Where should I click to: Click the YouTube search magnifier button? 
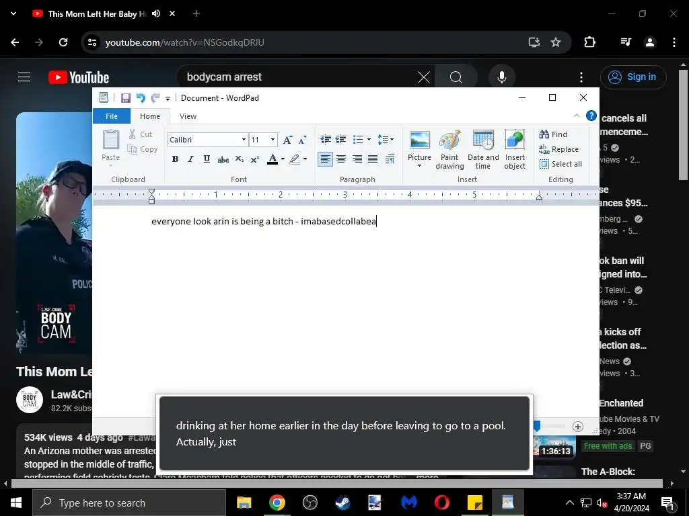[x=456, y=77]
